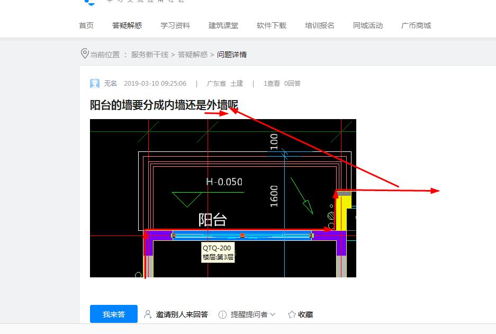The height and width of the screenshot is (334, 496).
Task: Click 邀请别人来回答 link
Action: coord(182,314)
